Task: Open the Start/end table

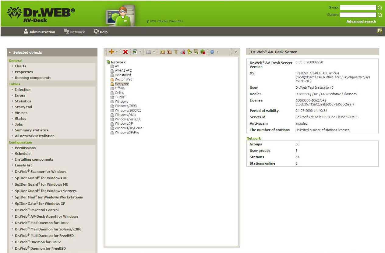Action: point(23,107)
